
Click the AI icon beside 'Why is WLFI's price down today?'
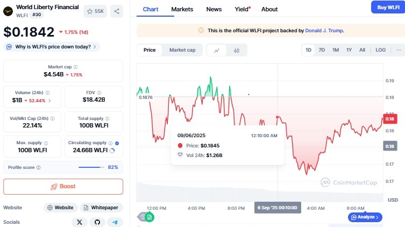[x=9, y=47]
